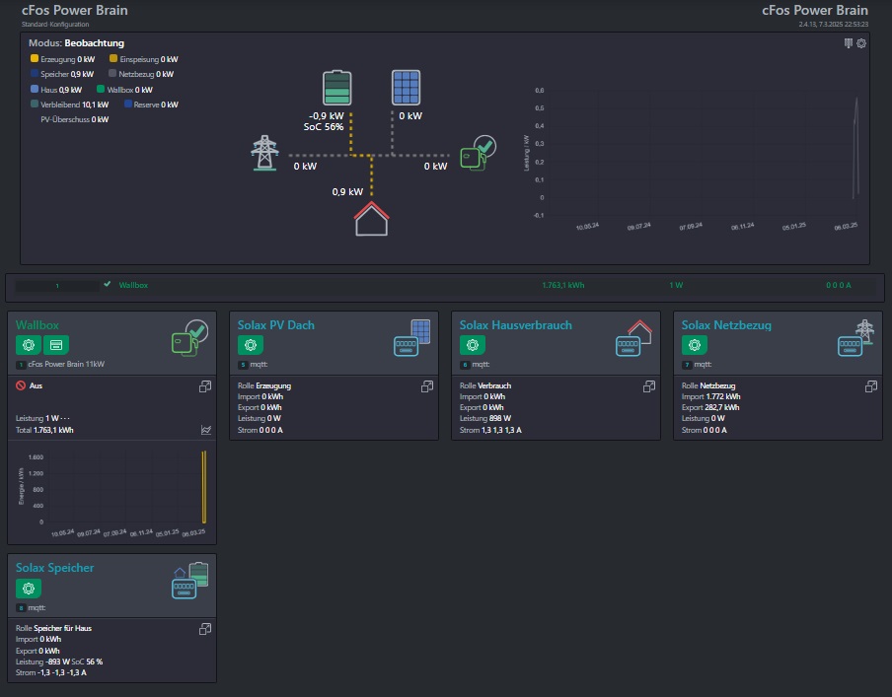Click the wallbox icon on the Wallbox tile
This screenshot has width=892, height=697.
[190, 338]
